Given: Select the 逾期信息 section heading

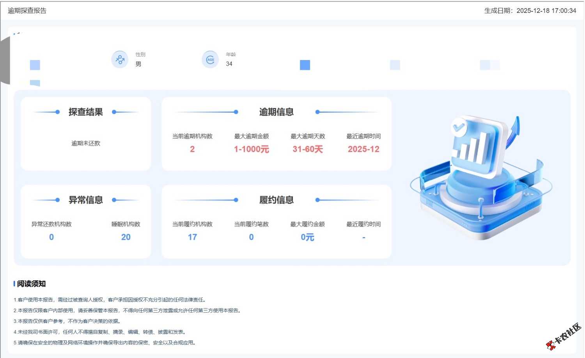Looking at the screenshot, I should pos(276,112).
